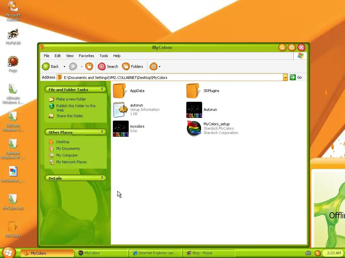
Task: Select the MyColors_setup installer icon
Action: pos(194,128)
